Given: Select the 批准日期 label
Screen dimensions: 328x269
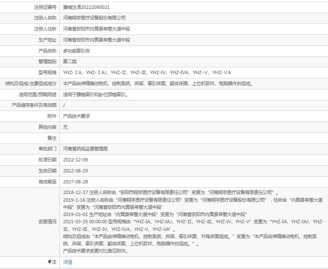Looking at the screenshot, I should pyautogui.click(x=47, y=160).
